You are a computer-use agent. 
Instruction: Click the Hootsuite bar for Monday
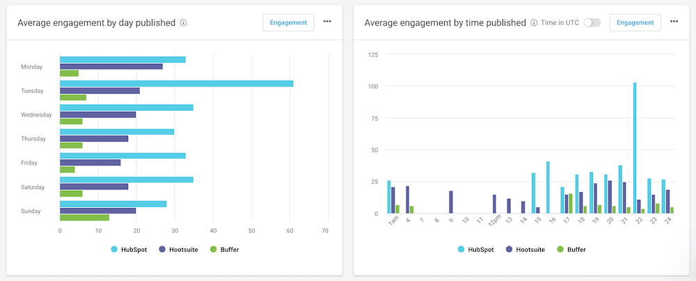111,67
